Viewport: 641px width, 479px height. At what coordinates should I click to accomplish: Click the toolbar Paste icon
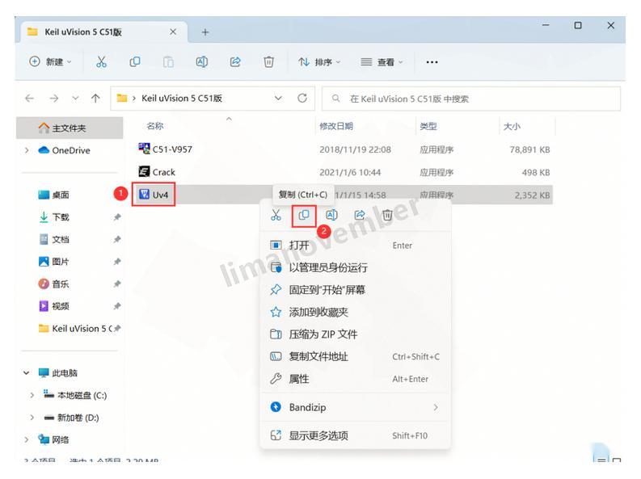(x=168, y=62)
